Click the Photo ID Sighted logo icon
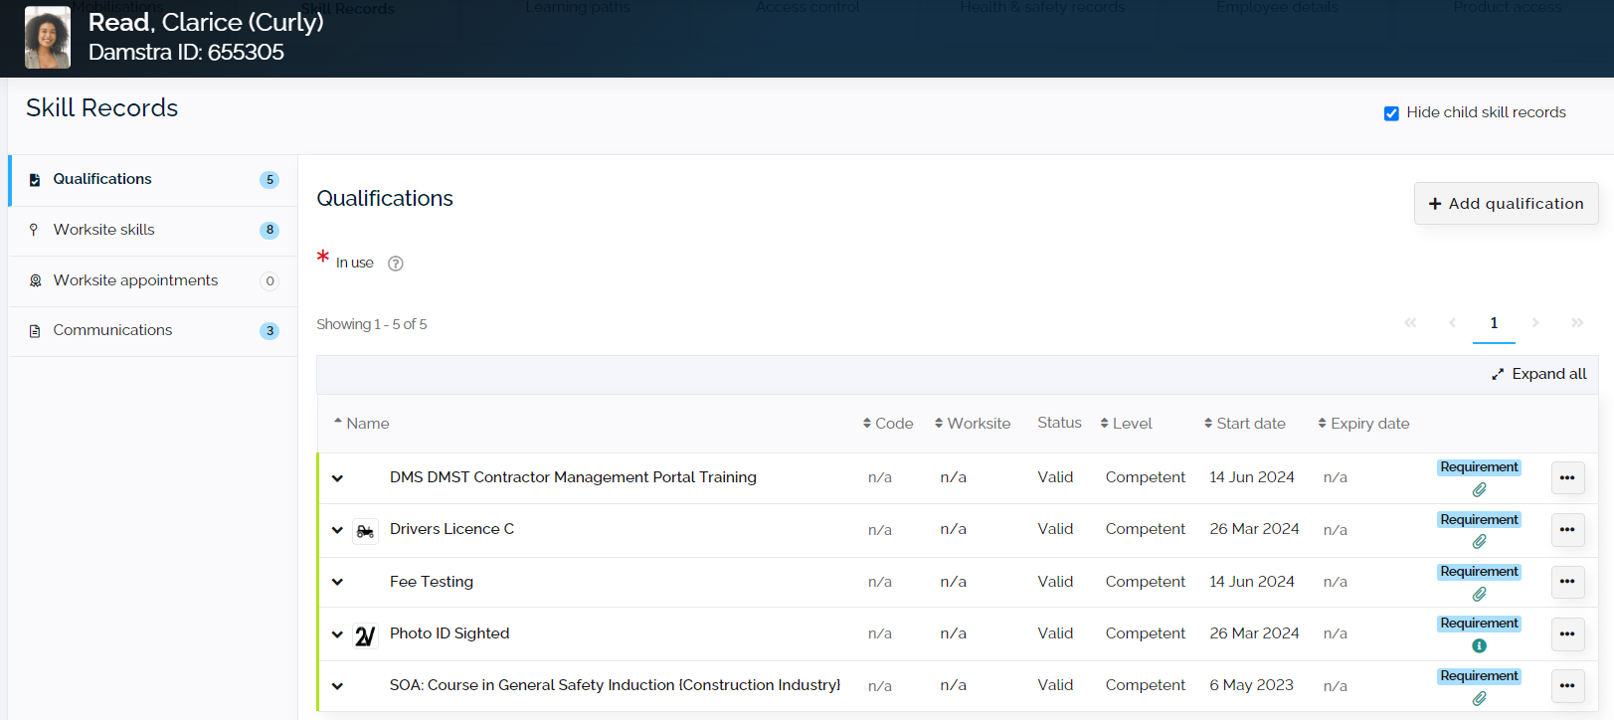 coord(365,635)
